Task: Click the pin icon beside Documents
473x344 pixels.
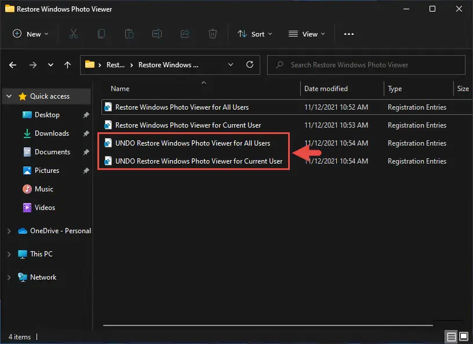Action: (x=86, y=152)
